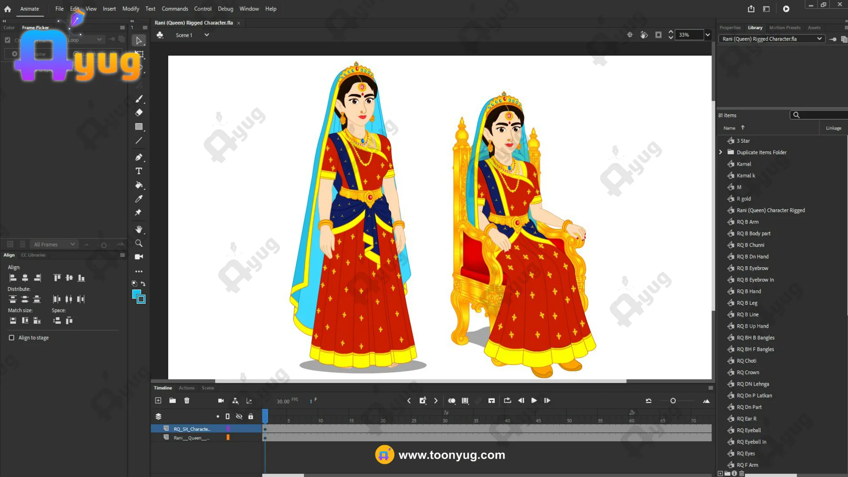Screen dimensions: 848x477
Task: Toggle lock all layers icon
Action: click(250, 416)
